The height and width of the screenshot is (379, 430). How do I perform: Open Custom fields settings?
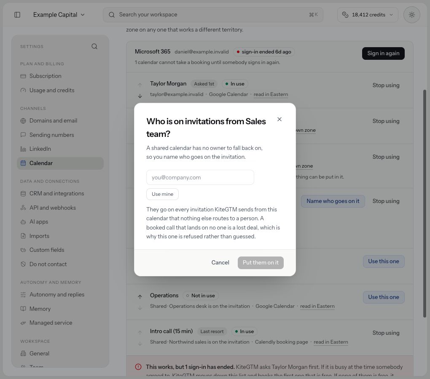pyautogui.click(x=60, y=250)
